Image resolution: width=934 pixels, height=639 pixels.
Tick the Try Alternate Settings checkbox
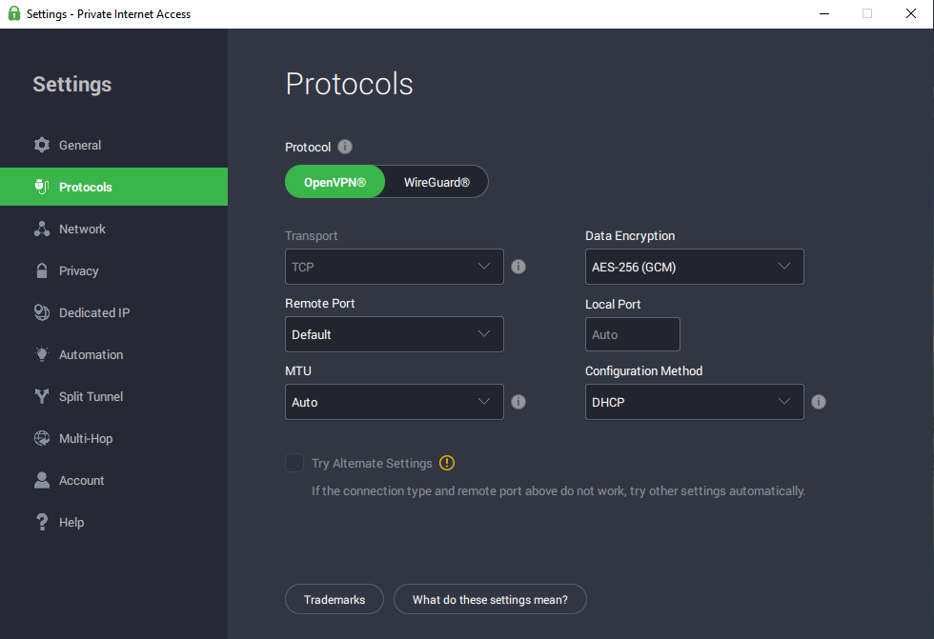click(x=294, y=463)
